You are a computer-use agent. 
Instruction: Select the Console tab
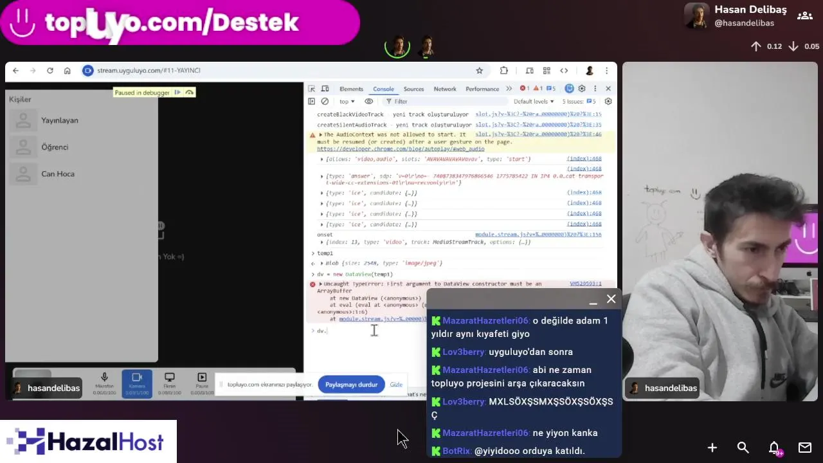pyautogui.click(x=383, y=89)
